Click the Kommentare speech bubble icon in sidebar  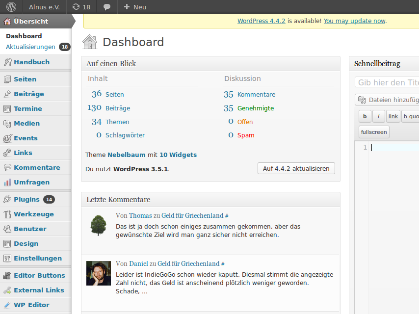(7, 168)
